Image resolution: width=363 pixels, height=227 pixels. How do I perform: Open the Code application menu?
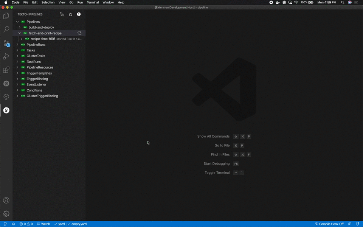click(x=16, y=2)
